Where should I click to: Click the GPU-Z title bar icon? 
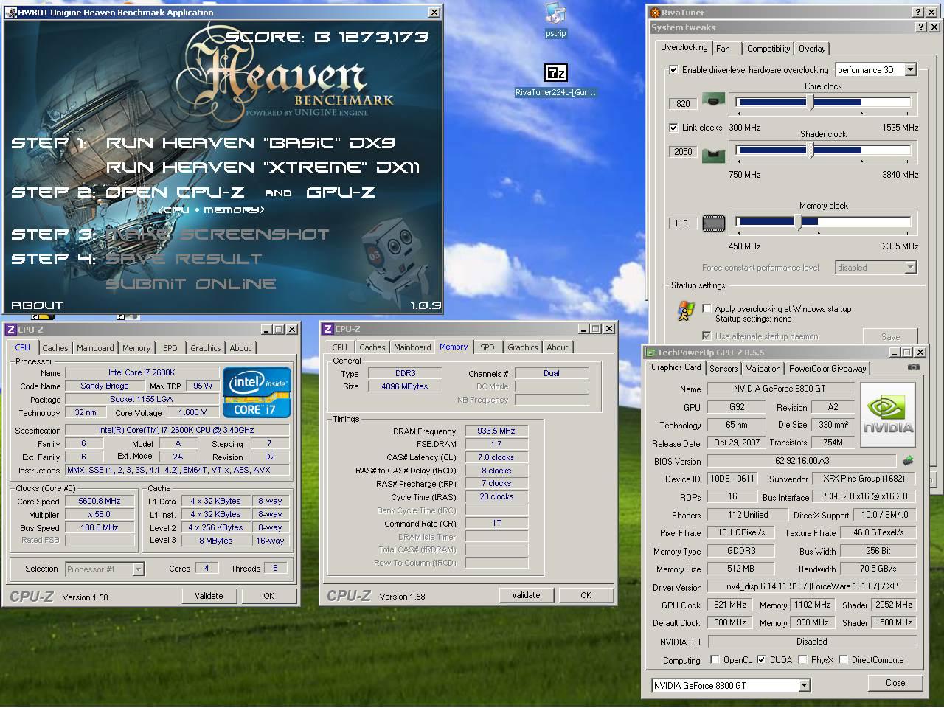coord(650,353)
